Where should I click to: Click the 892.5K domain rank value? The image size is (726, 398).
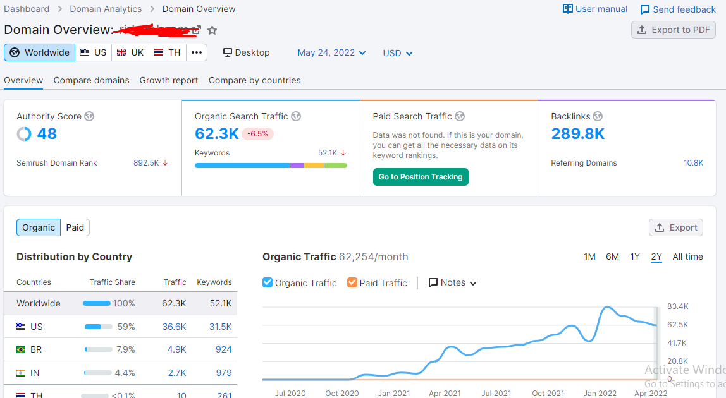click(146, 163)
